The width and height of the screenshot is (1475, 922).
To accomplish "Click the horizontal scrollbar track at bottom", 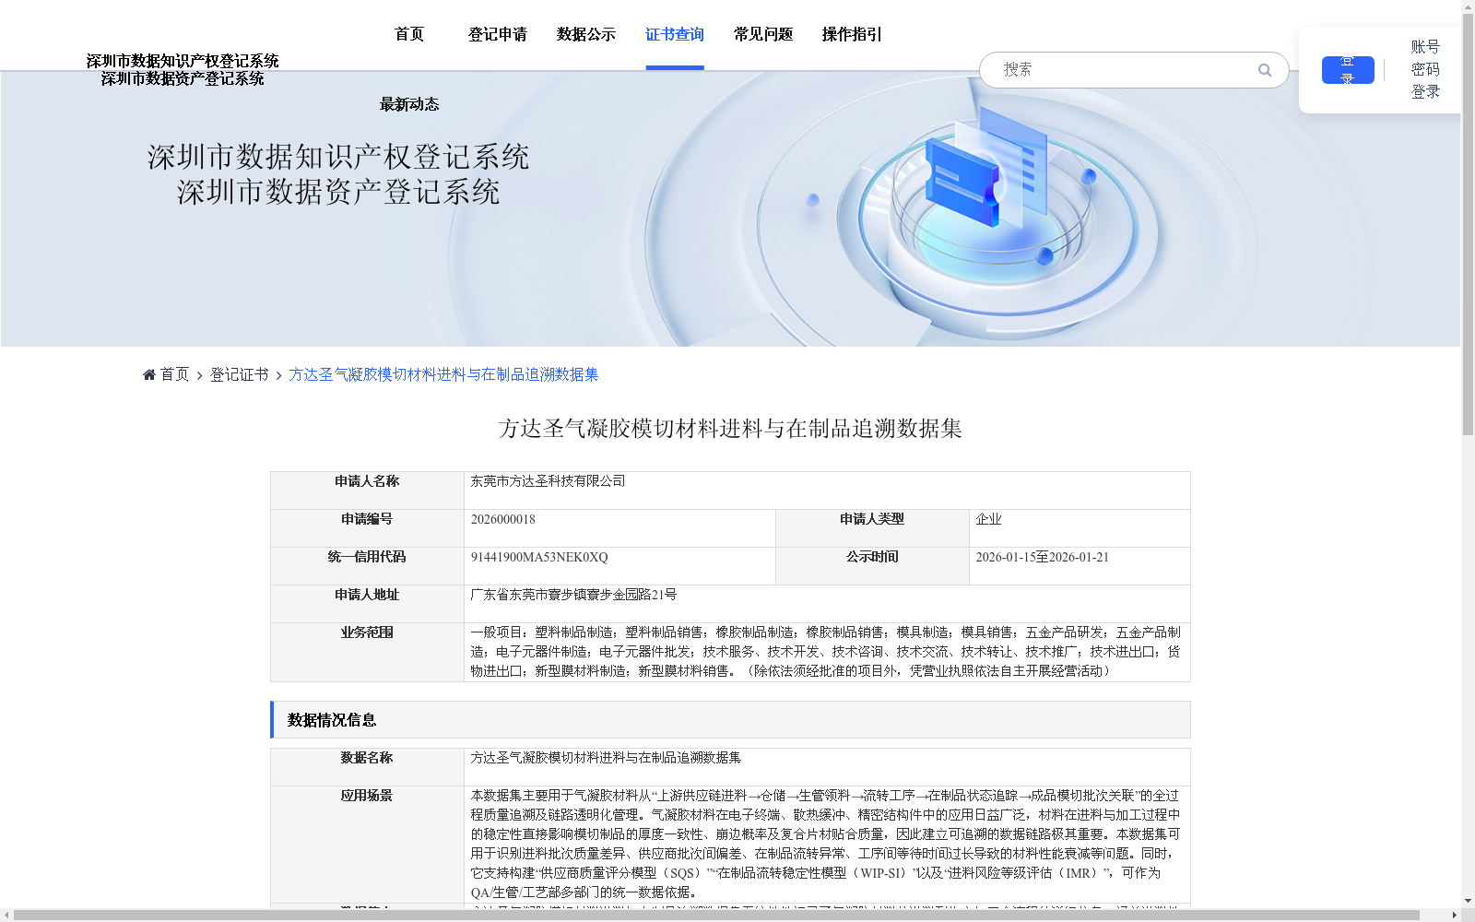I will (728, 916).
